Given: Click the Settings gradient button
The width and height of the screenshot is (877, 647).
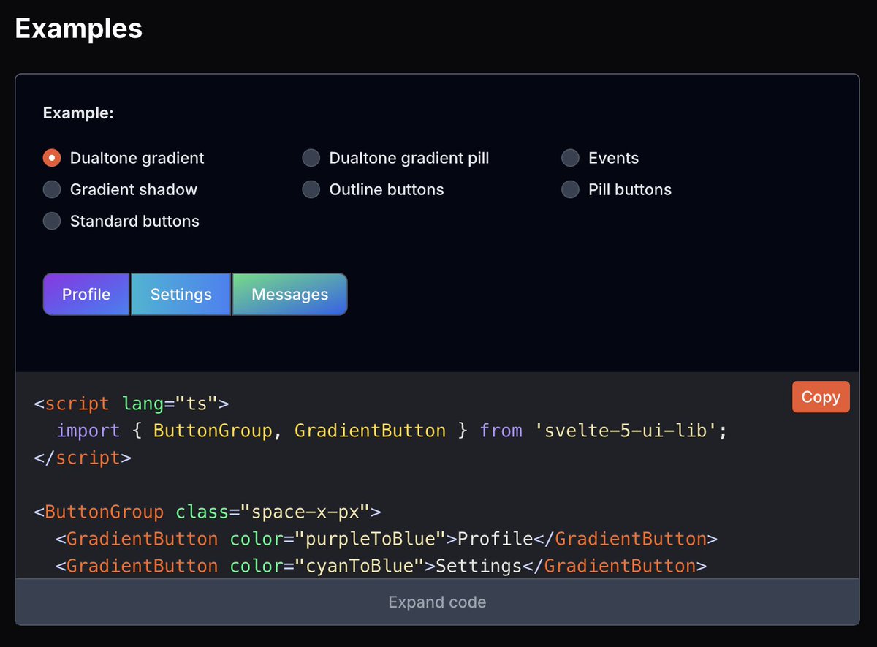Looking at the screenshot, I should click(x=181, y=294).
